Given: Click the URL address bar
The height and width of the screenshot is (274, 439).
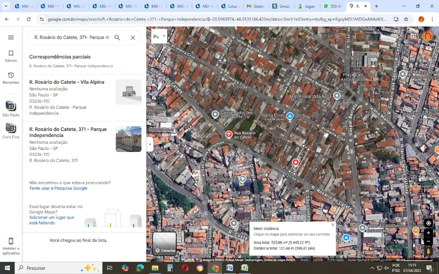Looking at the screenshot, I should pyautogui.click(x=217, y=19).
